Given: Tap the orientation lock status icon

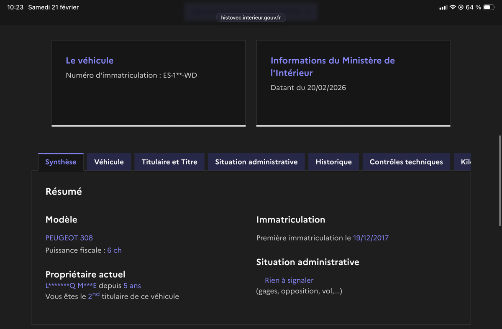Looking at the screenshot, I should coord(461,8).
